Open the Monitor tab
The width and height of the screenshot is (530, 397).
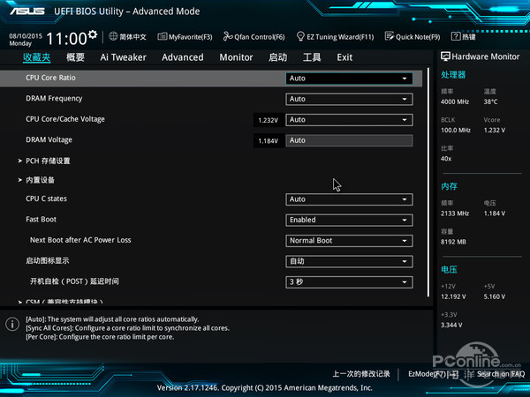pyautogui.click(x=236, y=57)
